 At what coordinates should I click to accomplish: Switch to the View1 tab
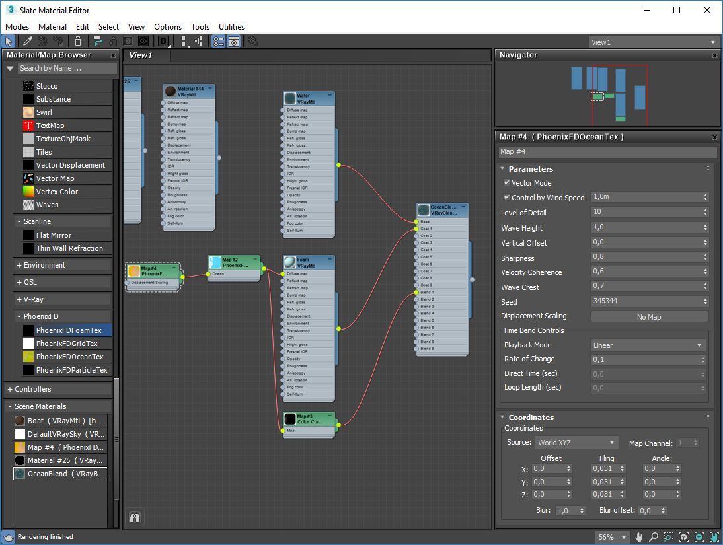[x=146, y=55]
